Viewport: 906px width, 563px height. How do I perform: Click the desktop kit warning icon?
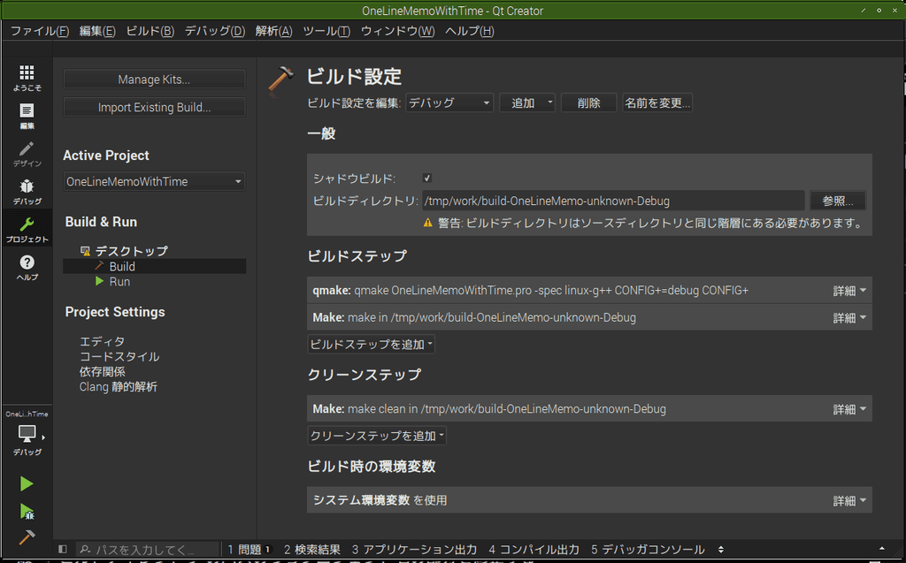click(86, 251)
